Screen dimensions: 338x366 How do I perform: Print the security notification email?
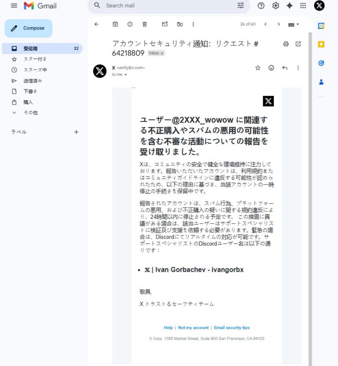pyautogui.click(x=286, y=44)
